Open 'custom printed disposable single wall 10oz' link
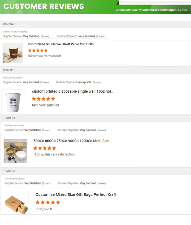This screenshot has height=225, width=191. pyautogui.click(x=73, y=91)
